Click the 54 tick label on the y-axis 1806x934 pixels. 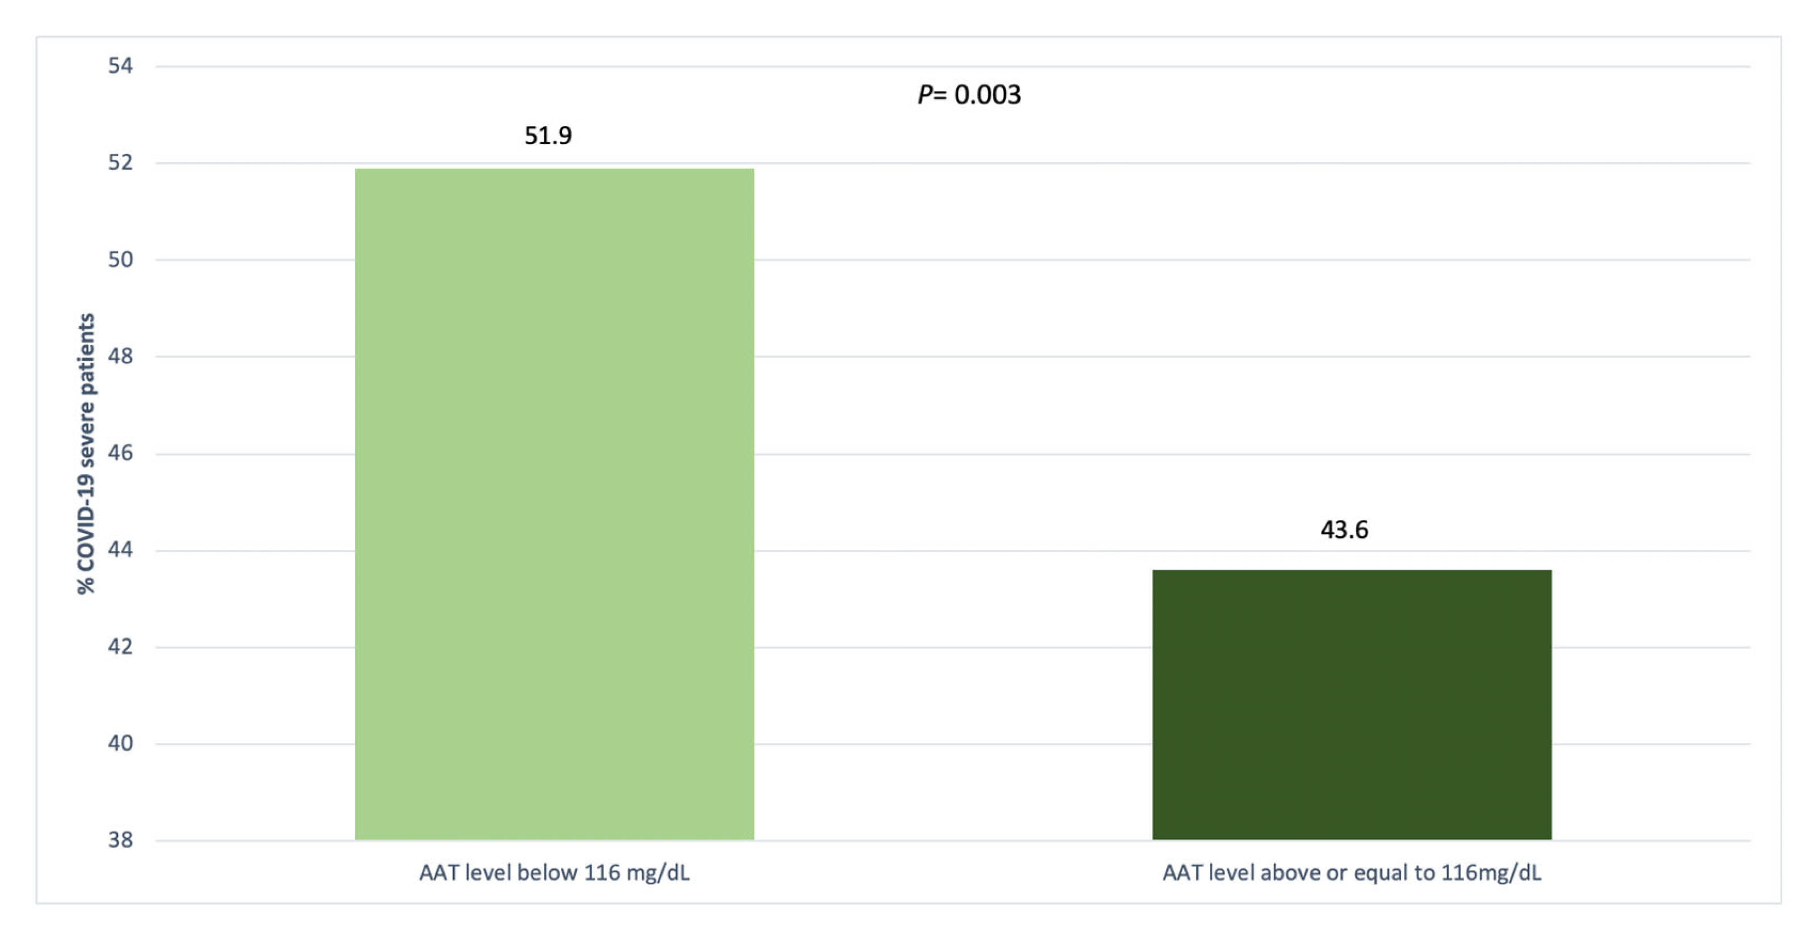(x=120, y=66)
